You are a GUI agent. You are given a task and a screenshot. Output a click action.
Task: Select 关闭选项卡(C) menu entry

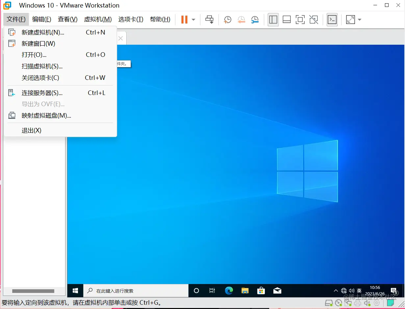(x=60, y=78)
